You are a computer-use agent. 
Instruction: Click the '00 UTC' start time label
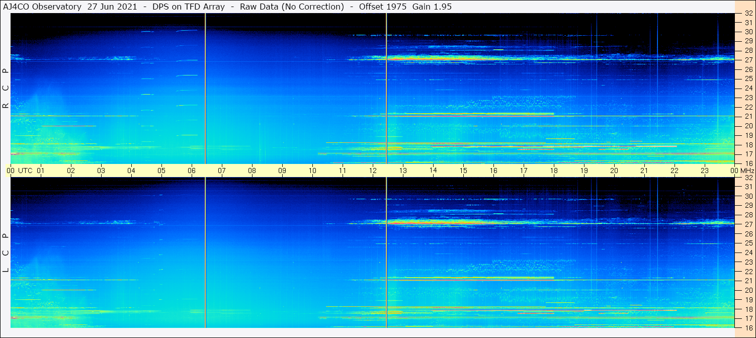click(x=20, y=171)
